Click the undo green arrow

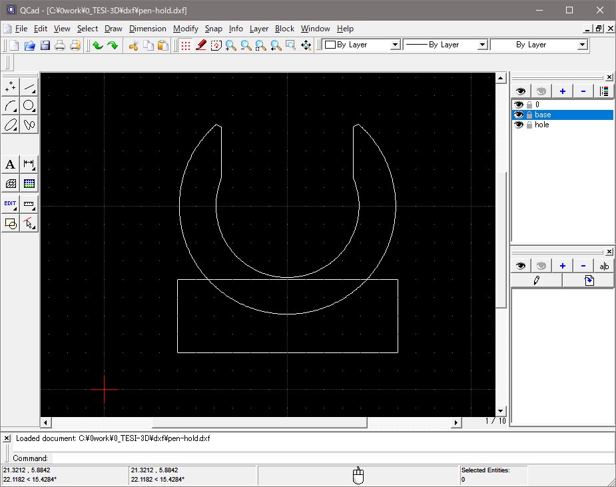(98, 45)
